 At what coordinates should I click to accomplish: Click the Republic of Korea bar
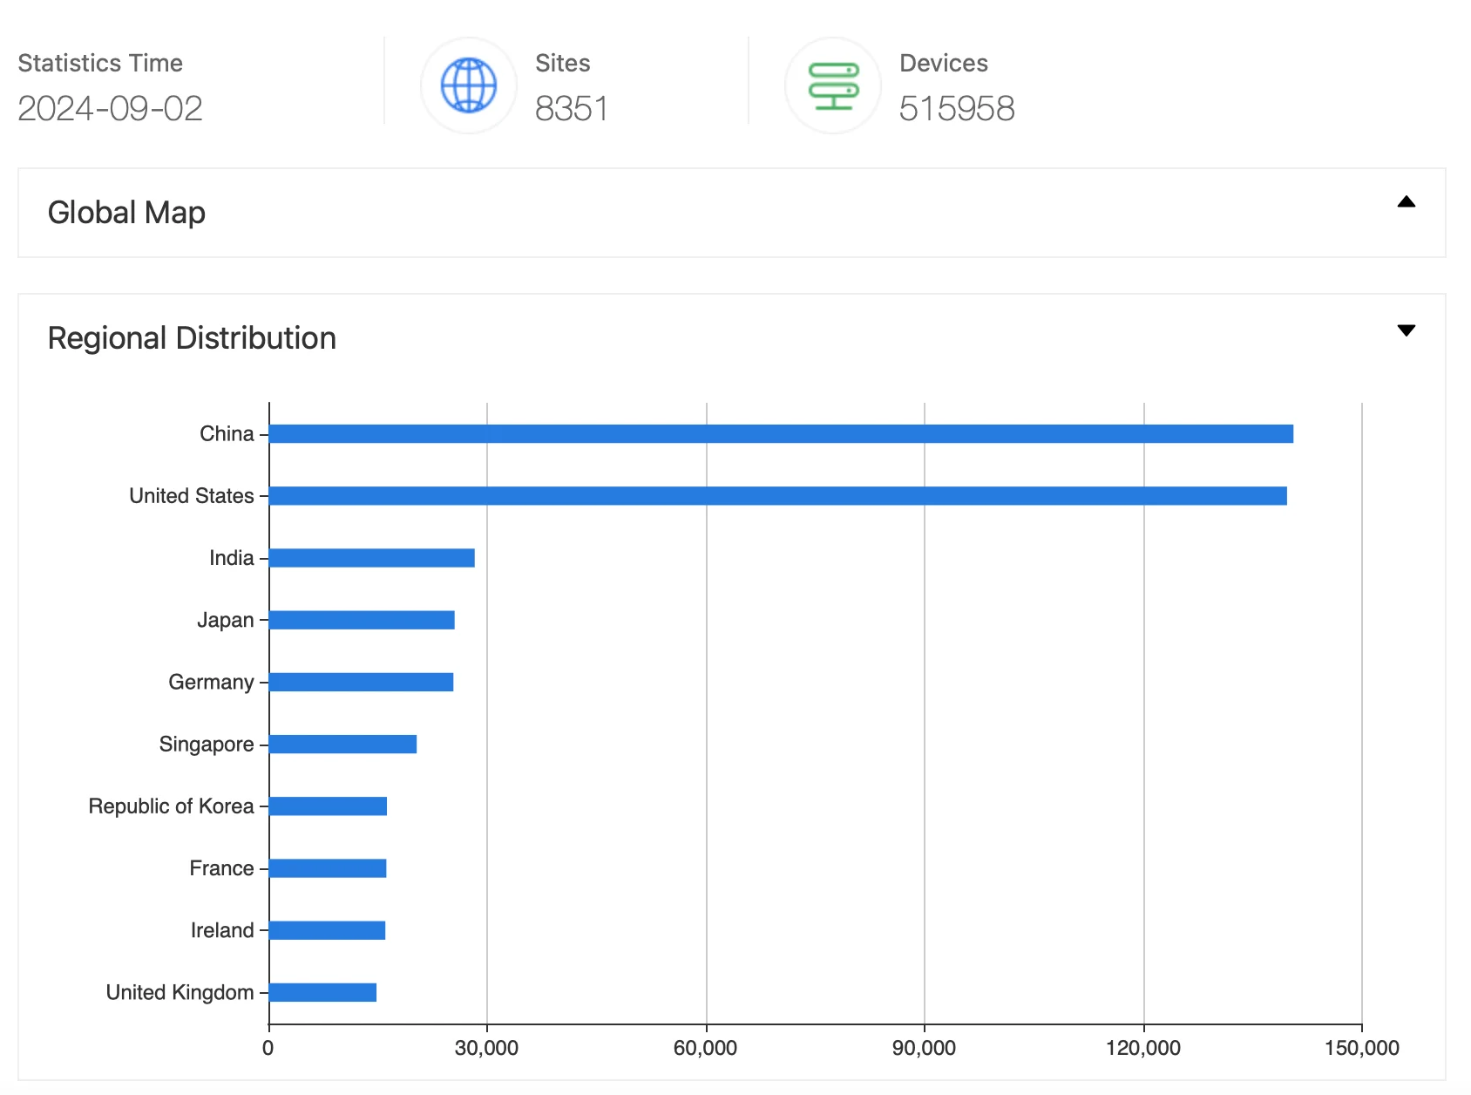[328, 806]
